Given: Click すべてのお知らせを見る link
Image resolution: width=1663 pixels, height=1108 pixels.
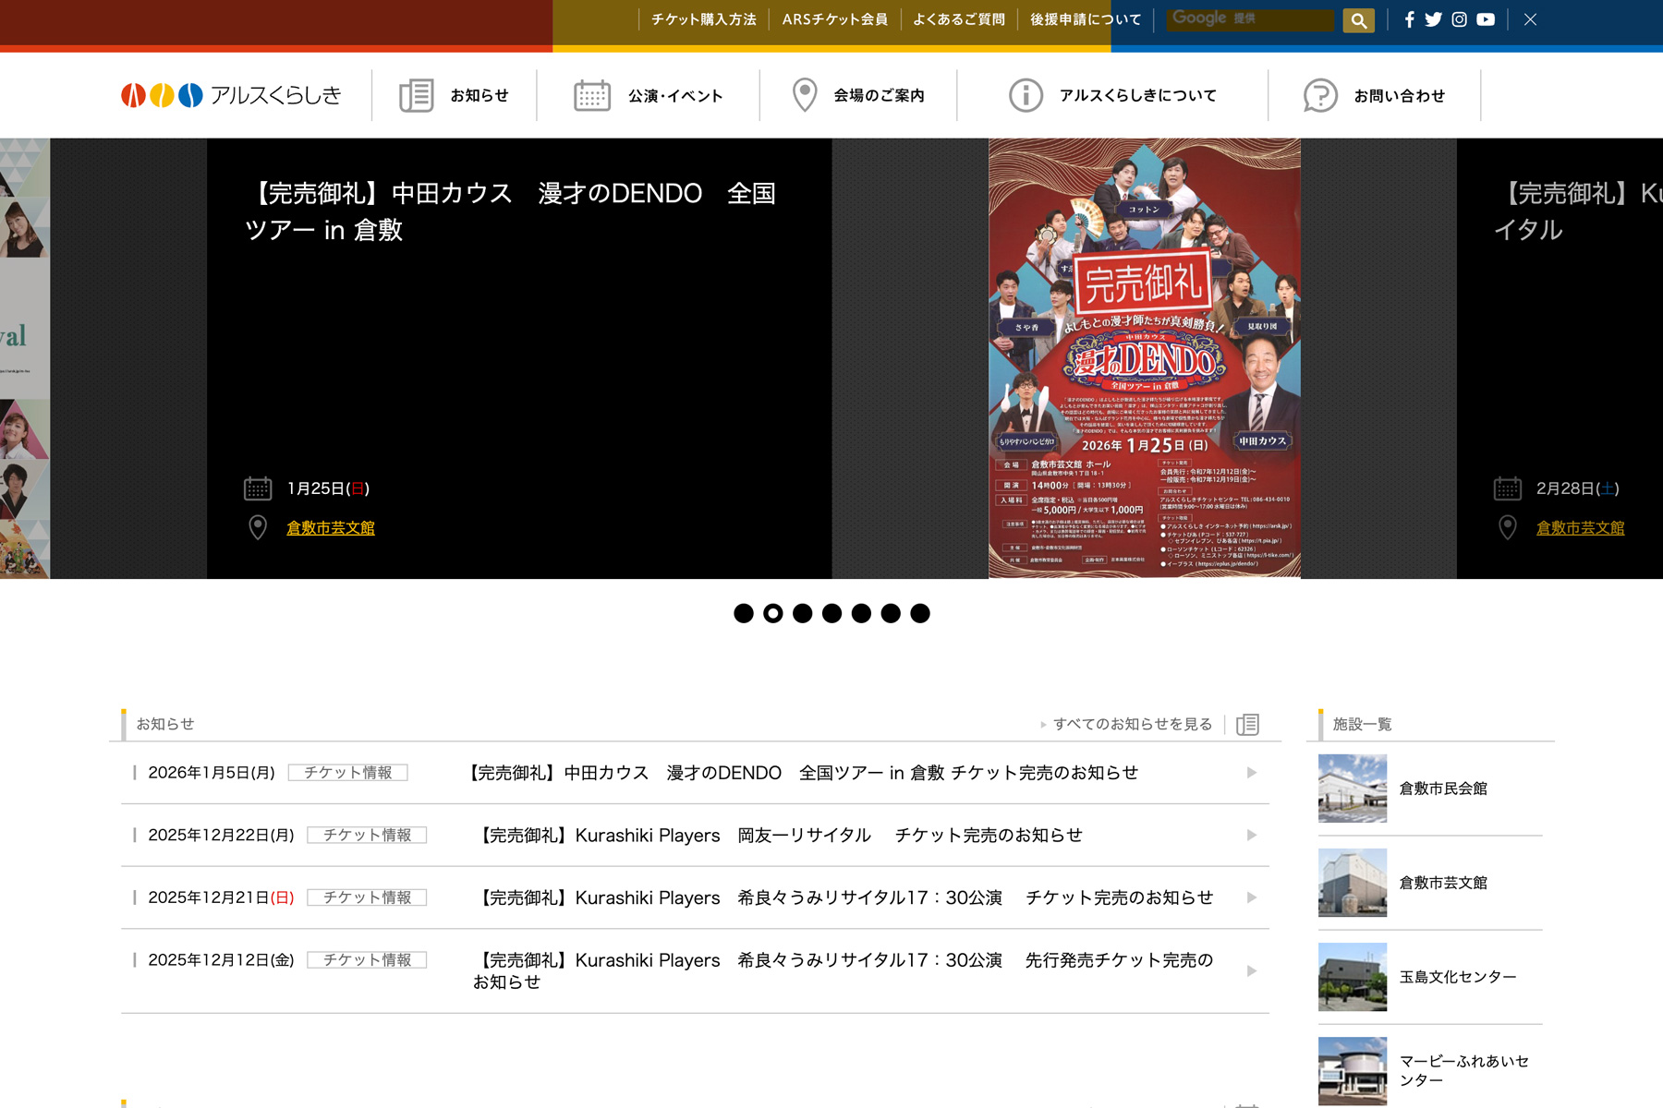Looking at the screenshot, I should click(x=1132, y=724).
